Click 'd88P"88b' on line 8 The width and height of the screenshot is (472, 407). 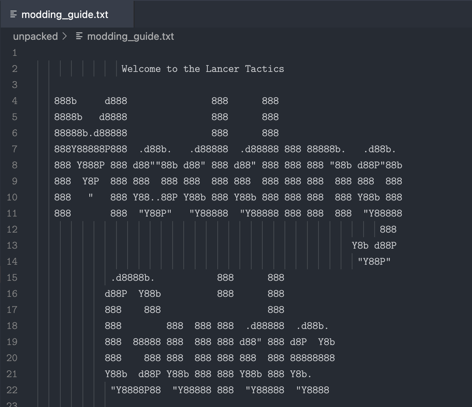pyautogui.click(x=380, y=165)
